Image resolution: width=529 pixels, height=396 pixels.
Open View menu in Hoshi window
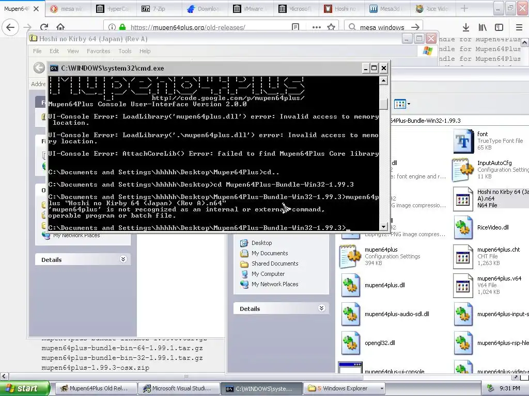click(x=73, y=51)
